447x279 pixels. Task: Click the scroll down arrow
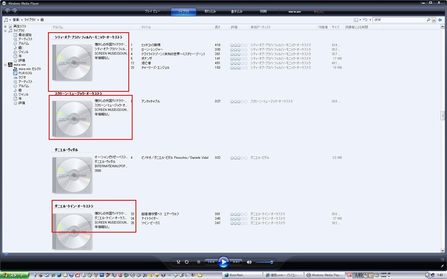tap(443, 250)
